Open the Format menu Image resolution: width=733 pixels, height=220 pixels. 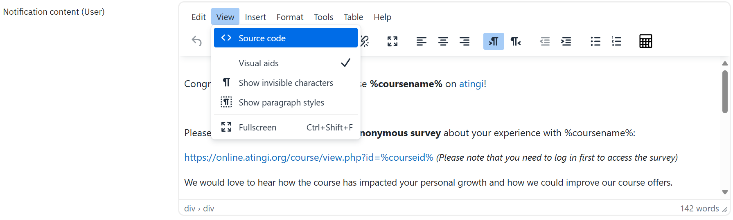pyautogui.click(x=290, y=17)
